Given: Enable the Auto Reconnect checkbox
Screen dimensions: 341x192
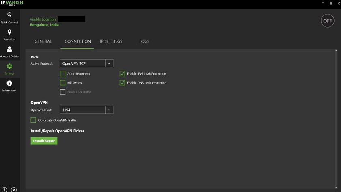Looking at the screenshot, I should pyautogui.click(x=63, y=74).
